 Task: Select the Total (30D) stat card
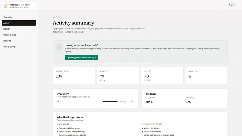tap(74, 76)
